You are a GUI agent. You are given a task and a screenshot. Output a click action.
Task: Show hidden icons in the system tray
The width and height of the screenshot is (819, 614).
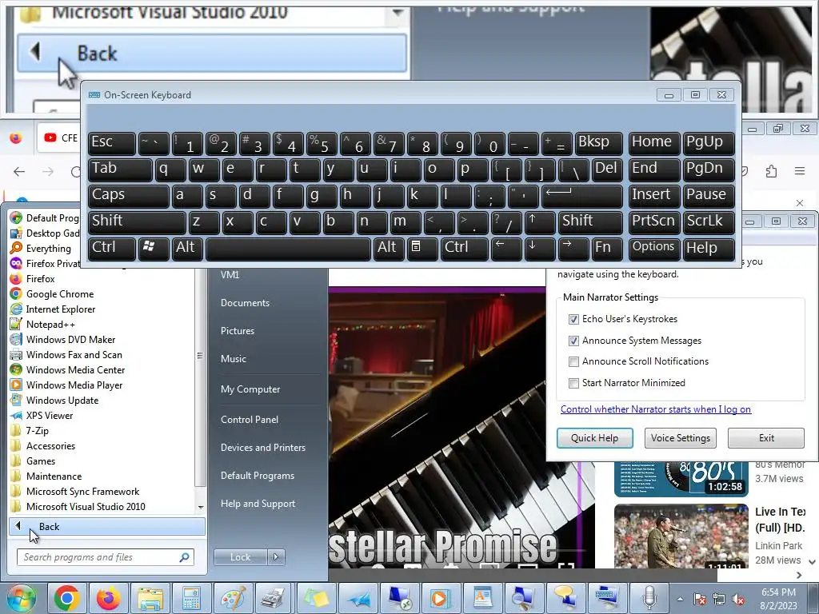tap(680, 599)
